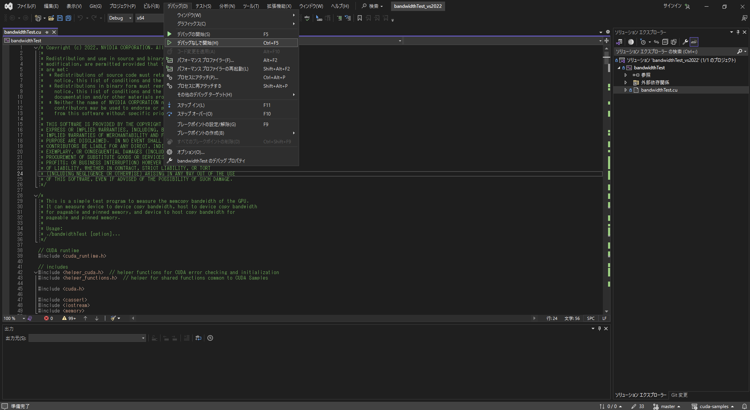750x410 pixels.
Task: Open the 100 % zoom dropdown
Action: [x=14, y=318]
